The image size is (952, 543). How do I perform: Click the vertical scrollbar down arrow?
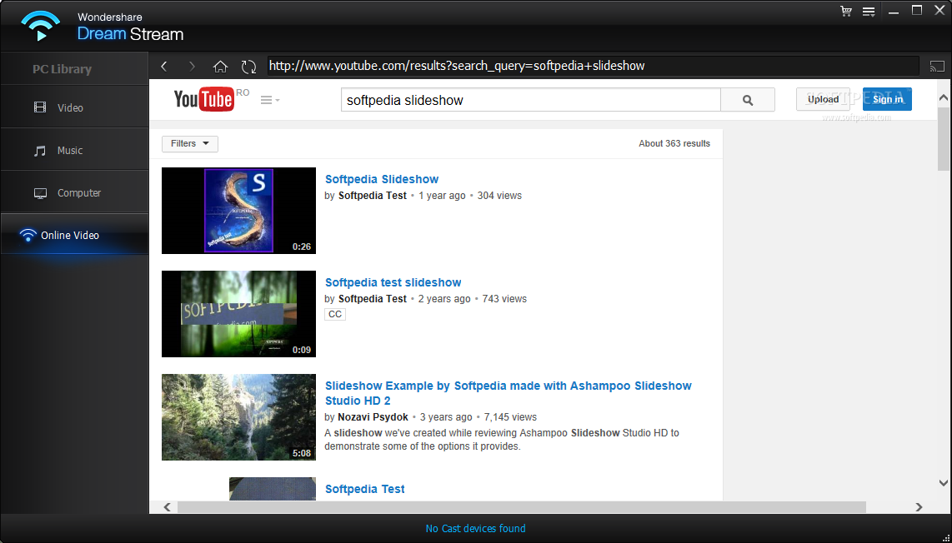[x=943, y=483]
